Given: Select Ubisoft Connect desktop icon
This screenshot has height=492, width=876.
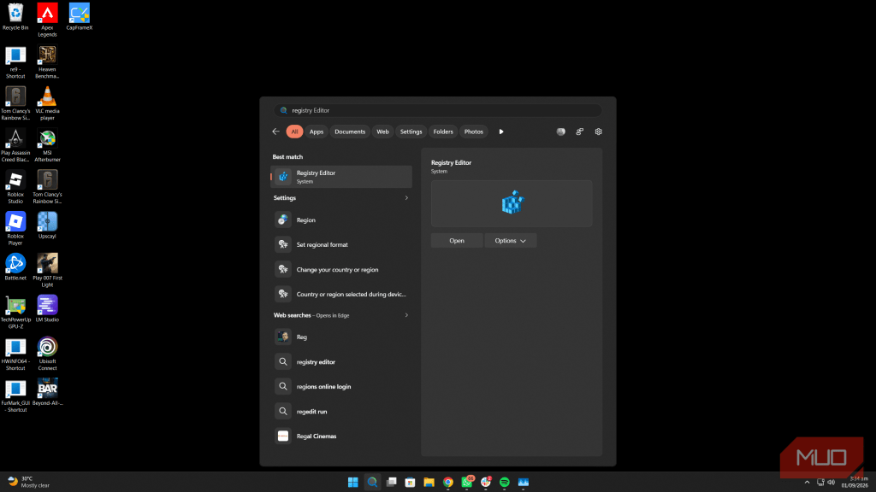Looking at the screenshot, I should (x=47, y=354).
